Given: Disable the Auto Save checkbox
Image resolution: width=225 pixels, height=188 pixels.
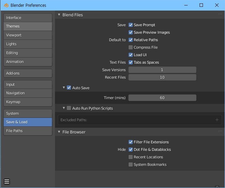Looking at the screenshot, I should click(69, 88).
